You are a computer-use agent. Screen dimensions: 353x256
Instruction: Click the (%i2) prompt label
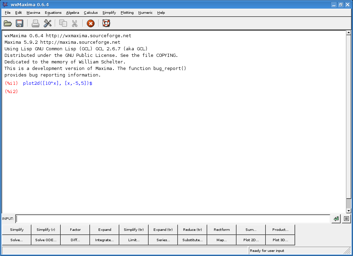[11, 91]
